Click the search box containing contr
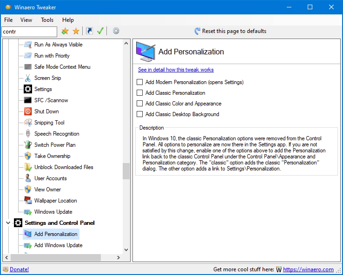The height and width of the screenshot is (275, 343). point(29,32)
